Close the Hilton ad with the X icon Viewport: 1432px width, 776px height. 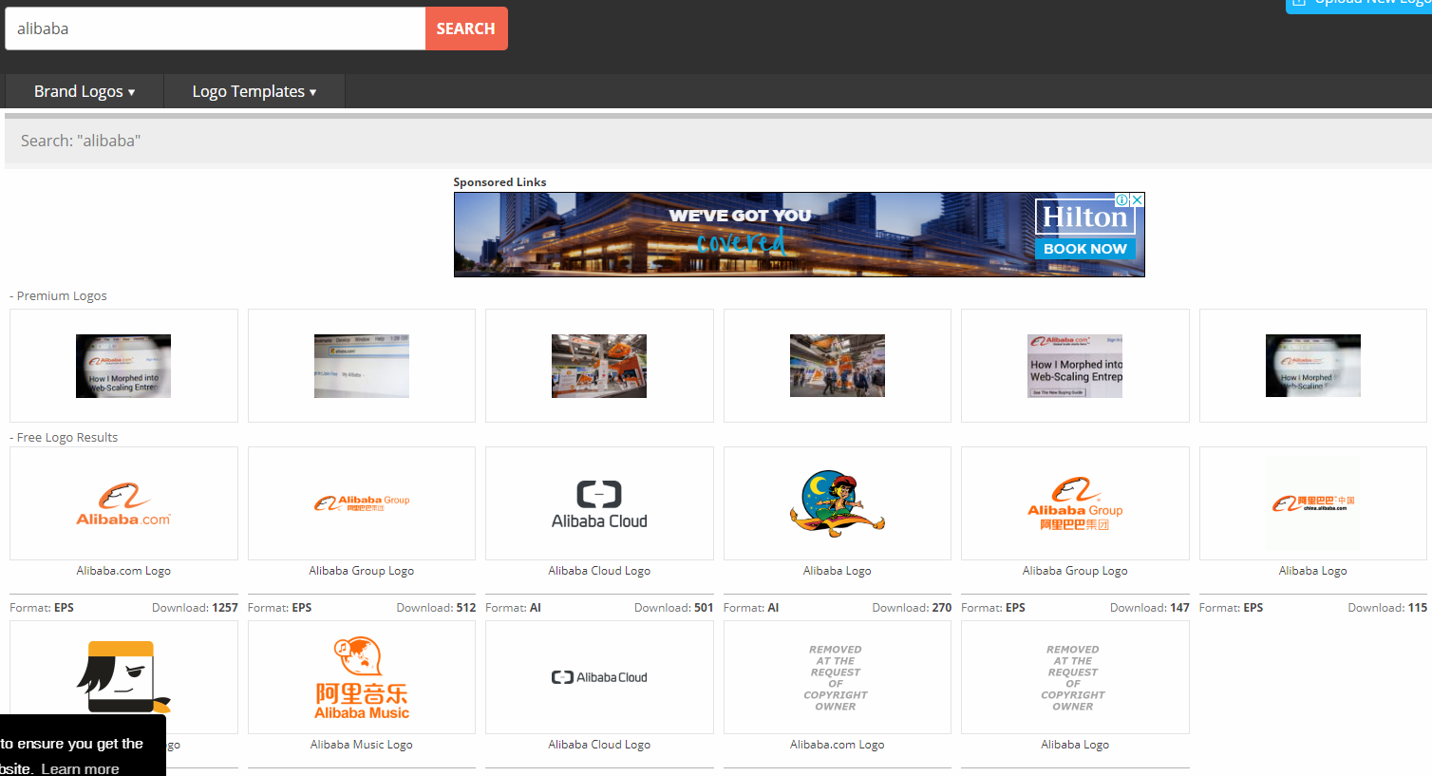coord(1137,200)
